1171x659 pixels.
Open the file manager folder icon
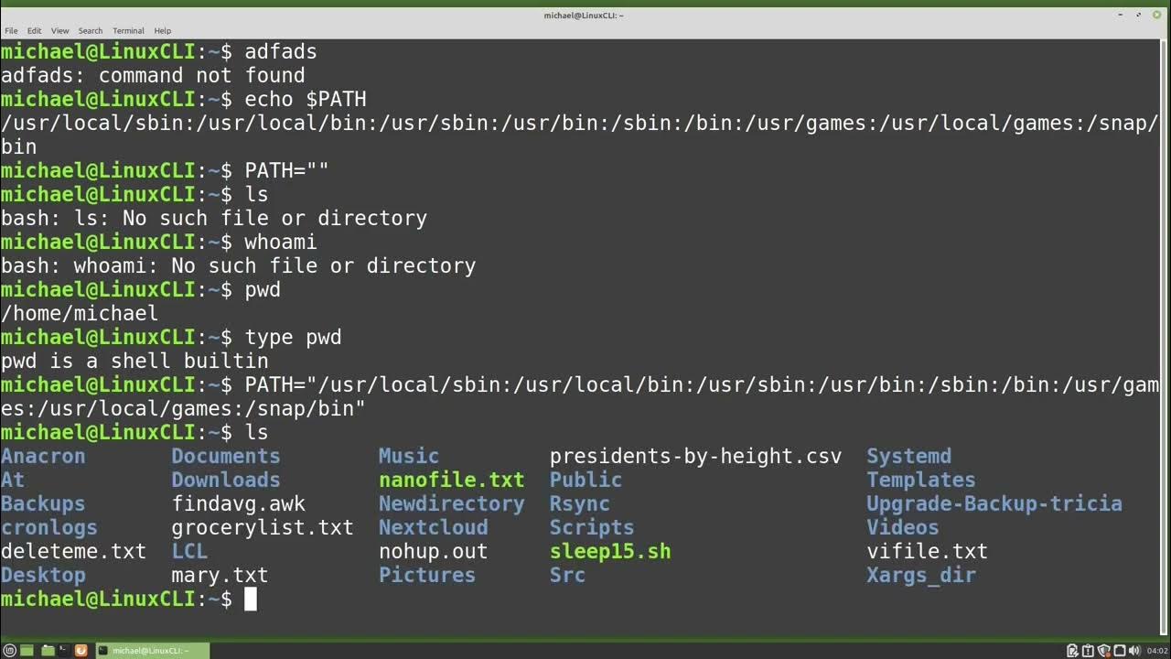click(47, 651)
